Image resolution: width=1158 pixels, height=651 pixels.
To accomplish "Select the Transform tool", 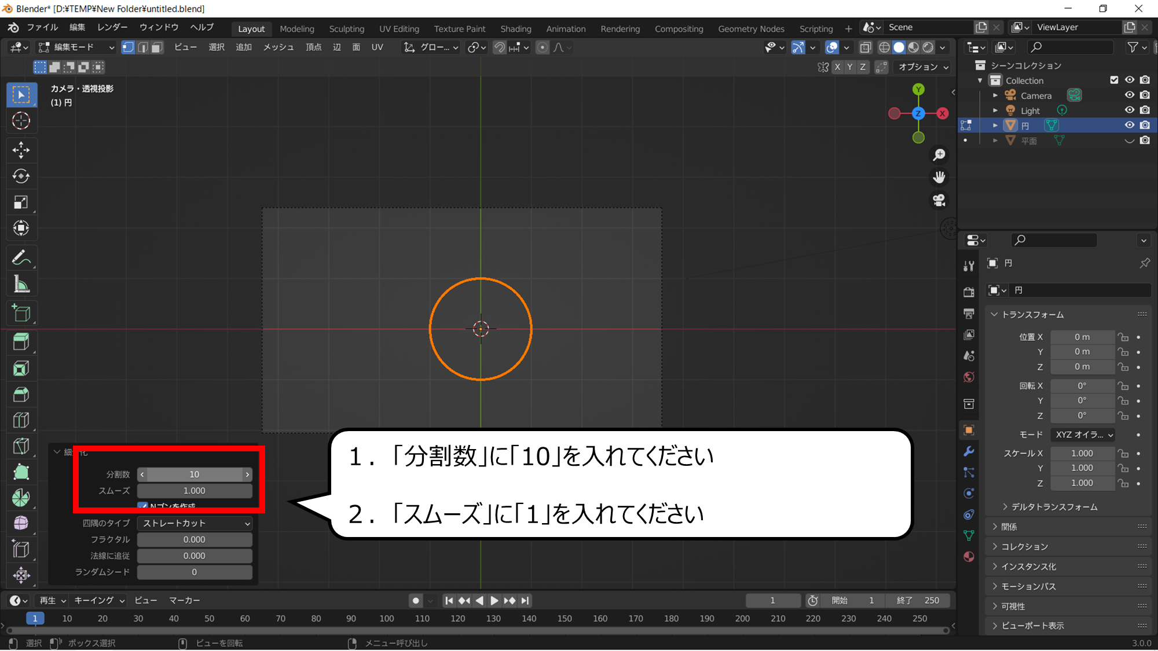I will coord(21,228).
